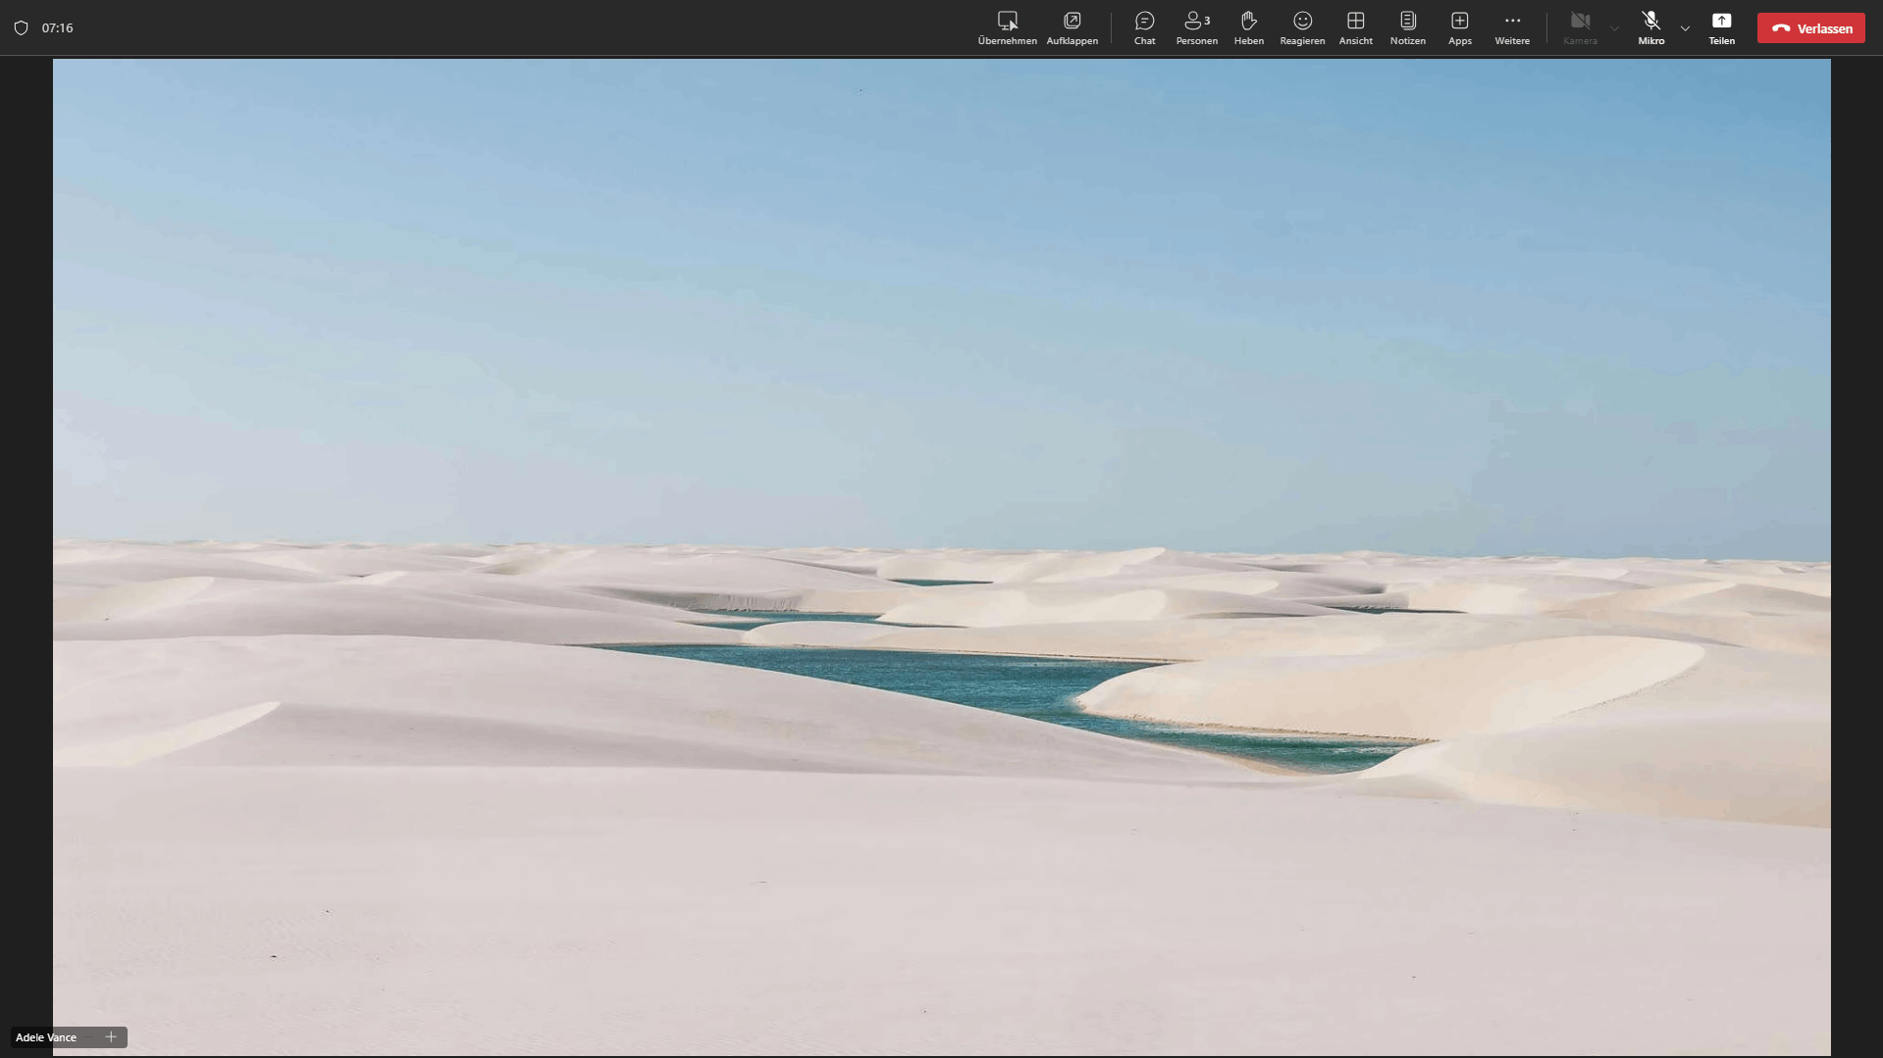Screen dimensions: 1883x1058
Task: Take control with Übernehmen
Action: point(1007,28)
